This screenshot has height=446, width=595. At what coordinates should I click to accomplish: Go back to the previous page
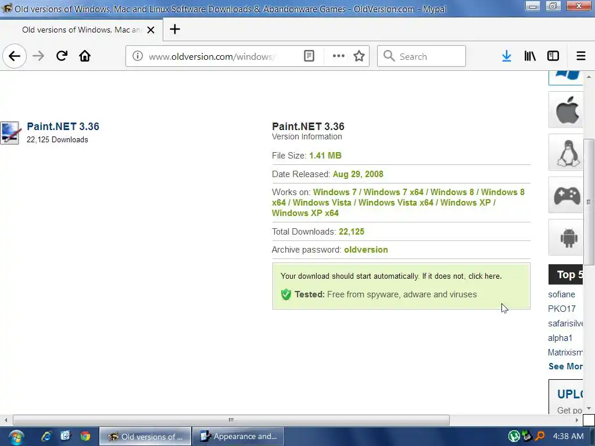[15, 56]
